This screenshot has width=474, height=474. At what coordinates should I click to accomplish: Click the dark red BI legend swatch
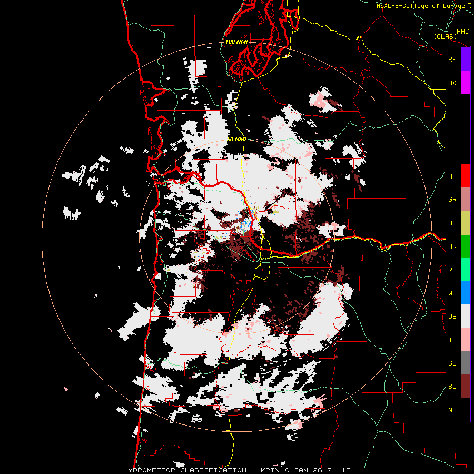(x=465, y=387)
